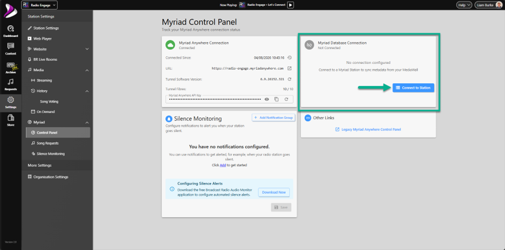Click the Silence Monitoring bell icon

pyautogui.click(x=169, y=119)
